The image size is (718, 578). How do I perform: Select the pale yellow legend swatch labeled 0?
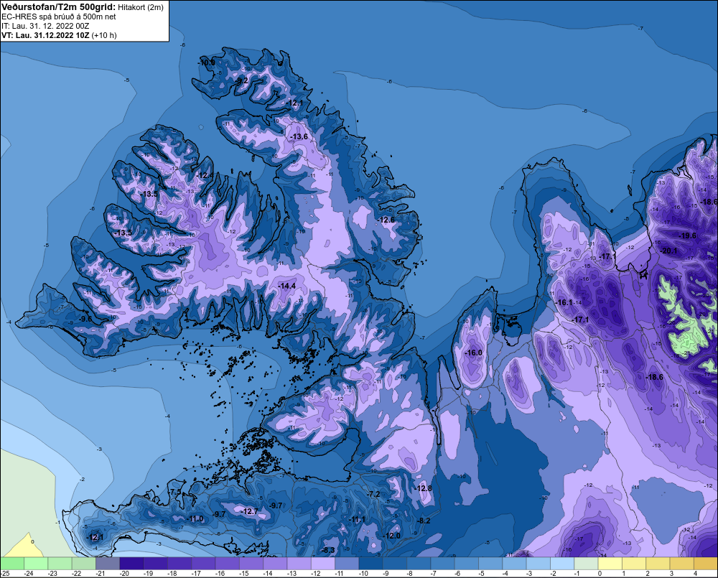(610, 563)
